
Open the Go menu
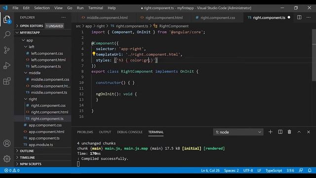click(70, 8)
